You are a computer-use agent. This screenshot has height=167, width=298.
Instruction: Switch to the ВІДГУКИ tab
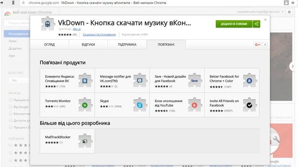88,45
